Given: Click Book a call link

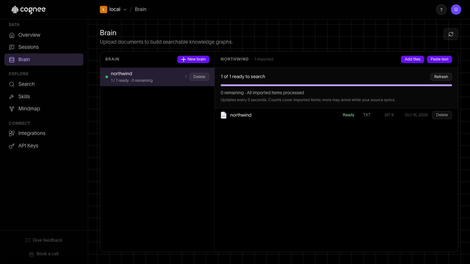Looking at the screenshot, I should pyautogui.click(x=44, y=254).
